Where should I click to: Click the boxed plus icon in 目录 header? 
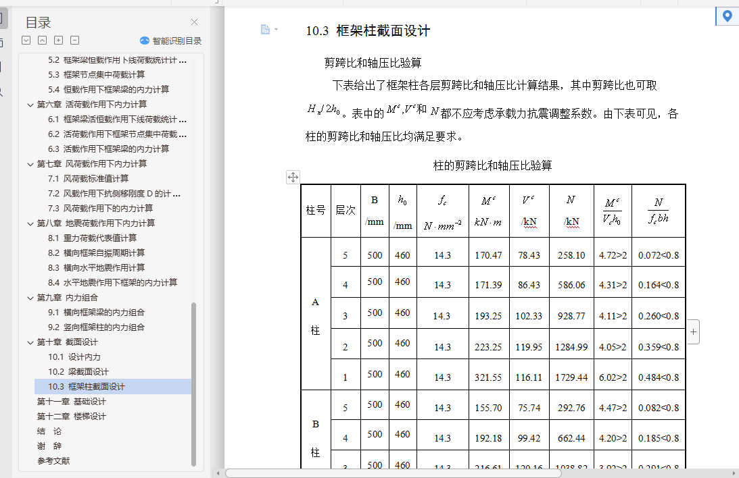(58, 41)
